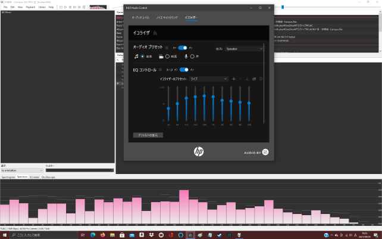
Task: Click info icon beside EQ コントロール
Action: coord(160,70)
